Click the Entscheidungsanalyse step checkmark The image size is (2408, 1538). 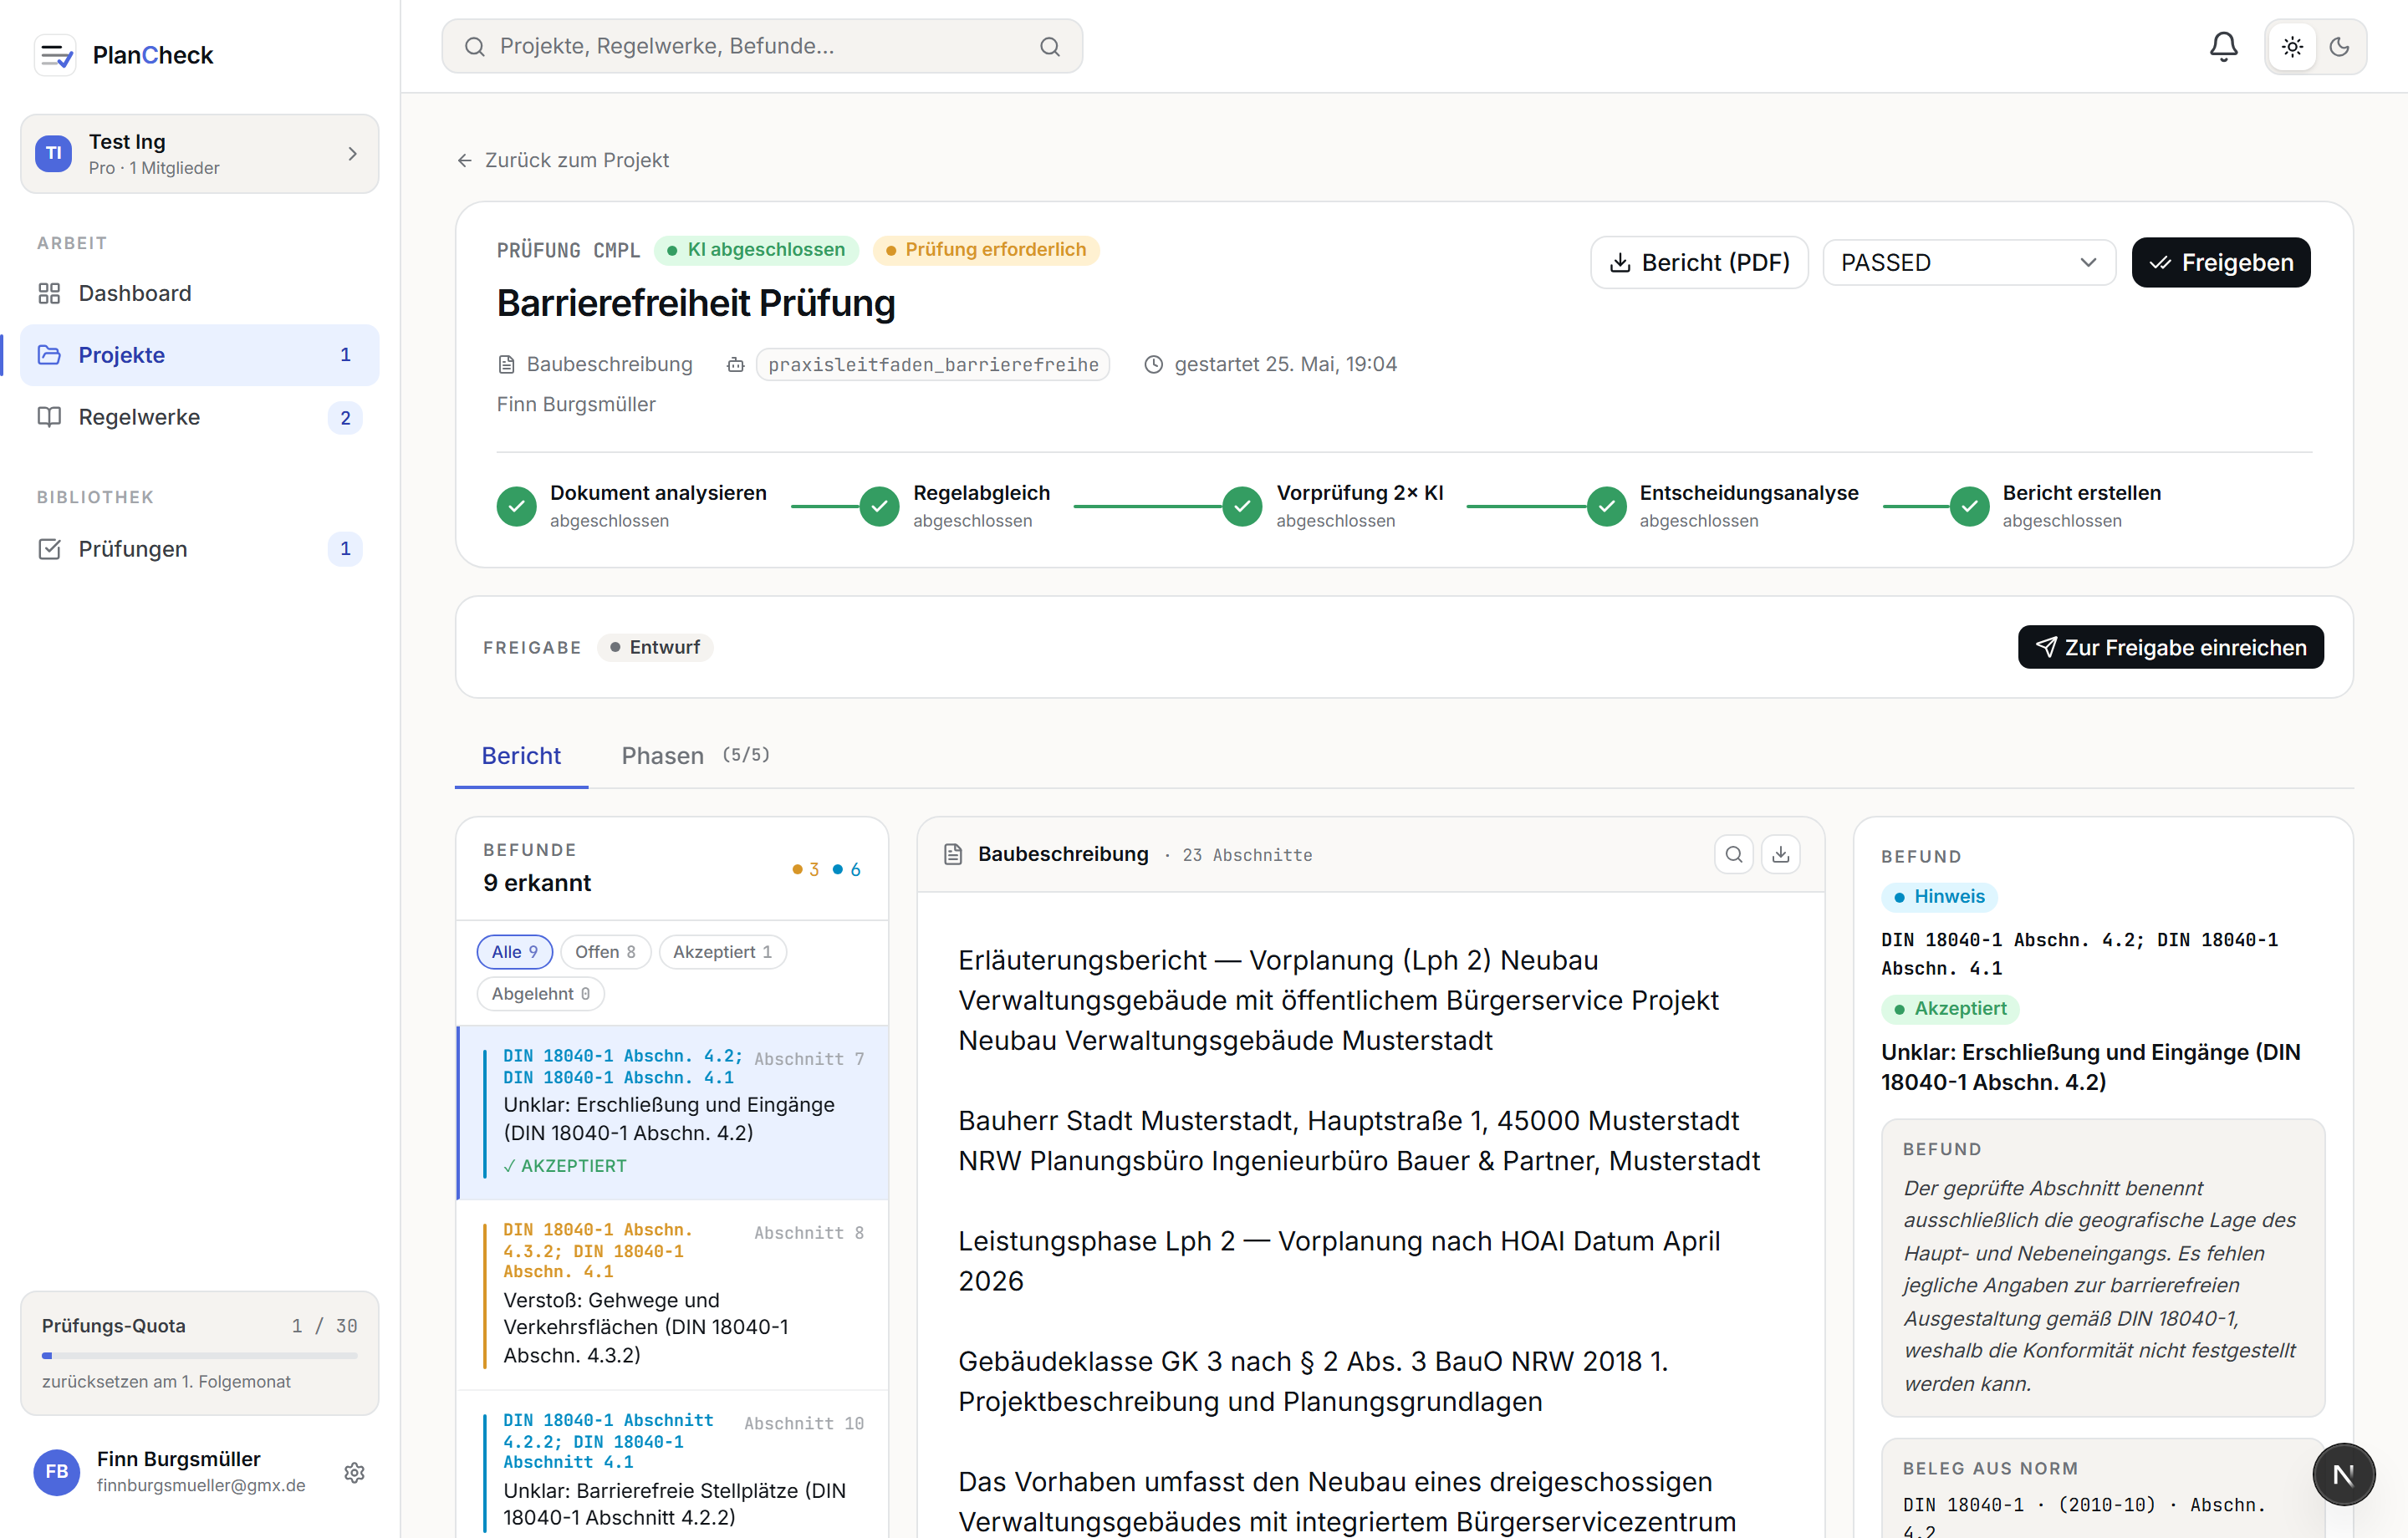1606,506
